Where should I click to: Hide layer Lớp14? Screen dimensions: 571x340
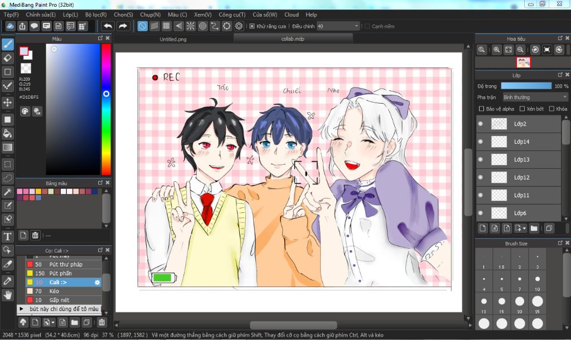(x=481, y=142)
